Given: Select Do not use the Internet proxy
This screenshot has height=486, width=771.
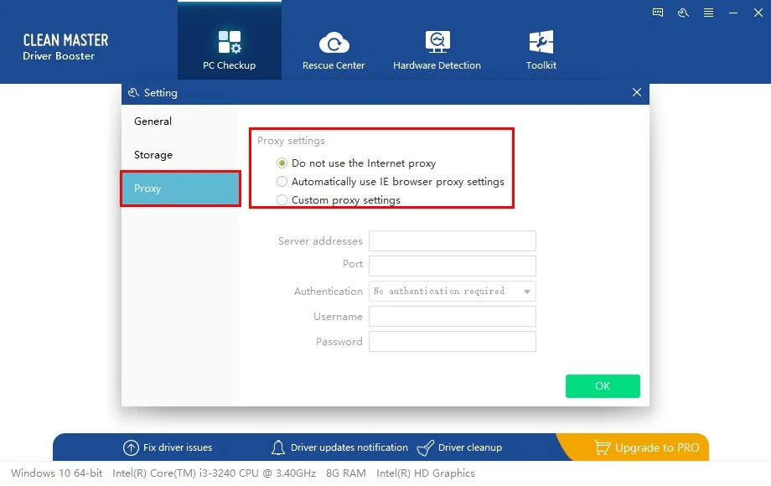Looking at the screenshot, I should 282,163.
